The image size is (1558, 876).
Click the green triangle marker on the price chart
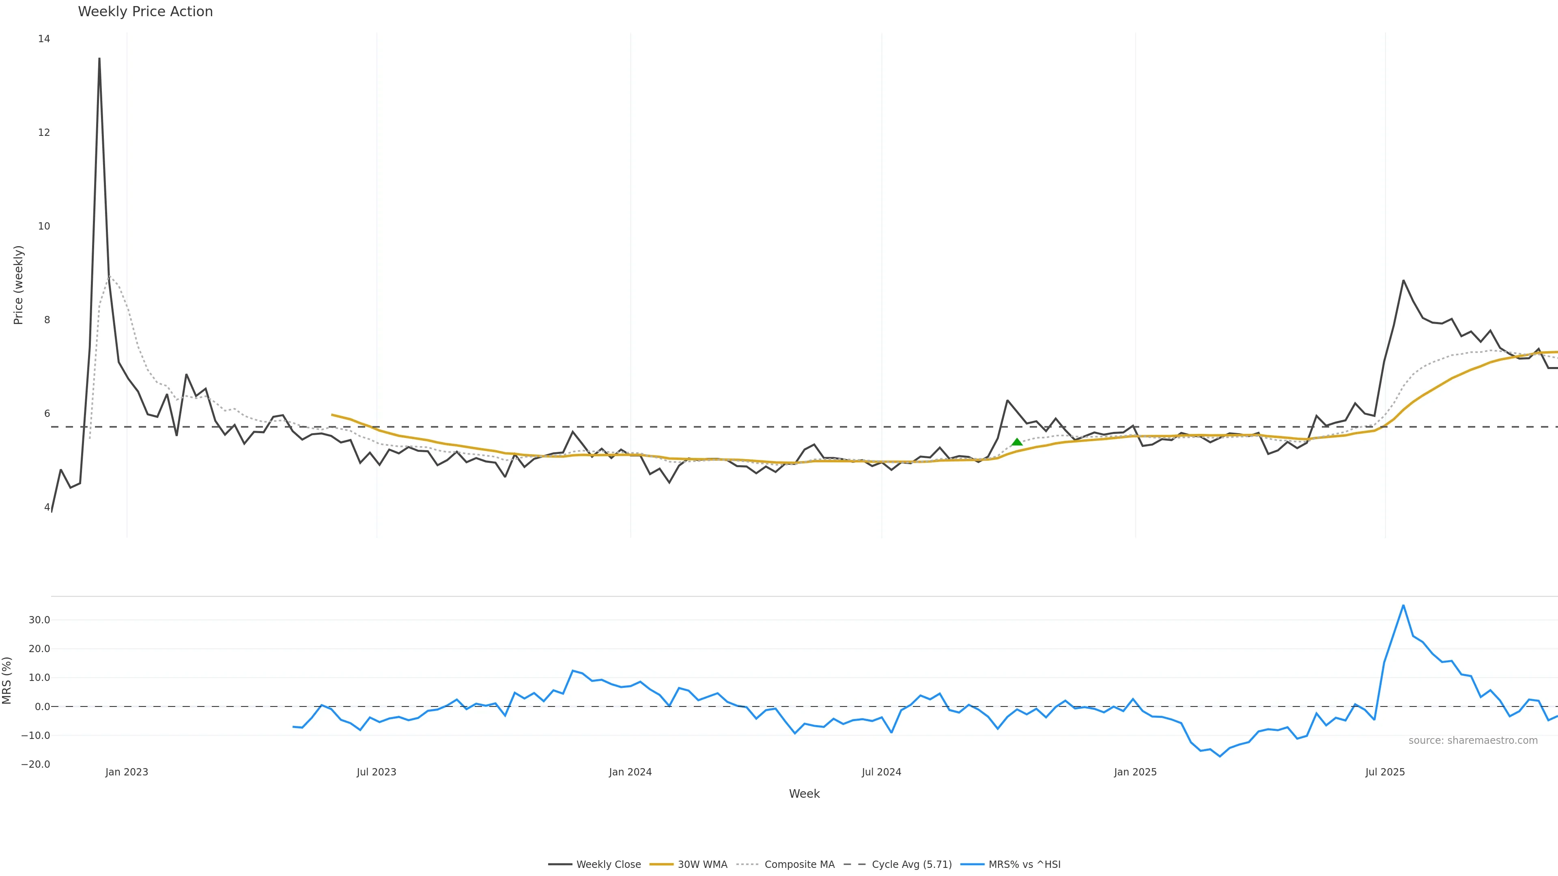pos(1017,442)
